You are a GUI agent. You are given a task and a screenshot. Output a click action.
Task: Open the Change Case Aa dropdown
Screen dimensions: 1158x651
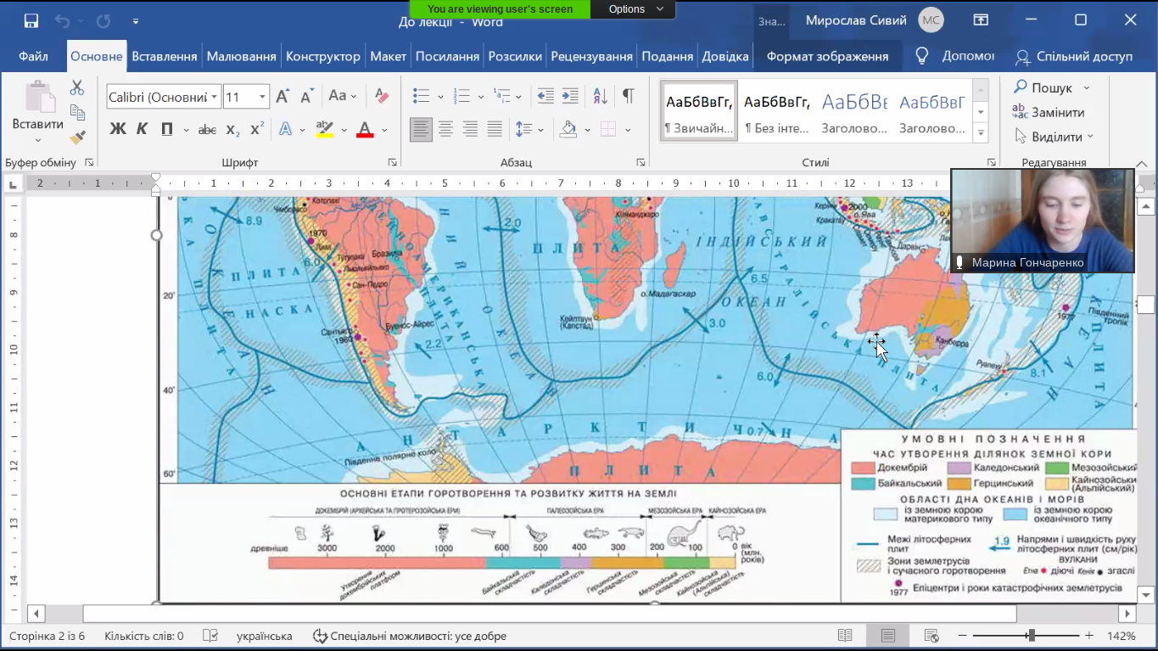pyautogui.click(x=343, y=96)
